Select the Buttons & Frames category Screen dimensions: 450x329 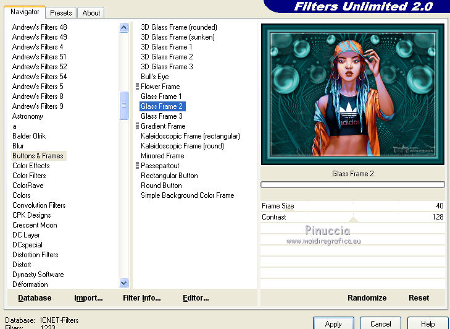[38, 156]
